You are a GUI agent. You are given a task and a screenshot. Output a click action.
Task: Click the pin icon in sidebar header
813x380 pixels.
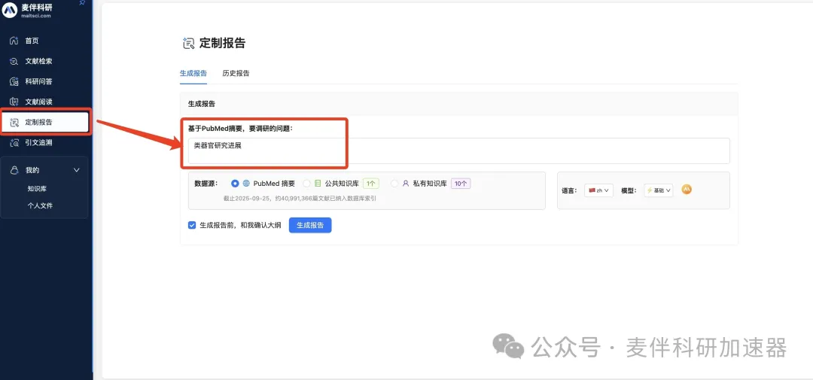pos(82,4)
